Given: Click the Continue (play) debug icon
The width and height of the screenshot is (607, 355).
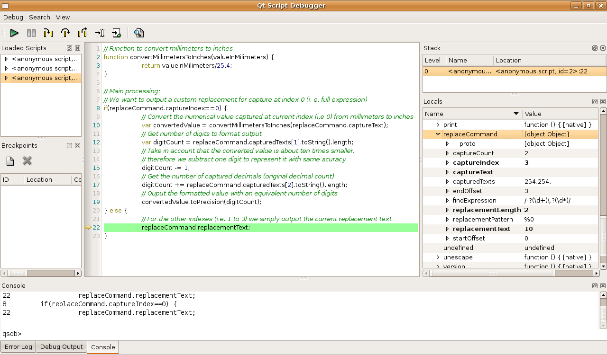Looking at the screenshot, I should click(14, 33).
